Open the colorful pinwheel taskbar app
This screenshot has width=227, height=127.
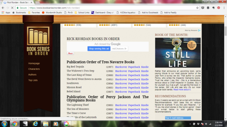(66, 124)
